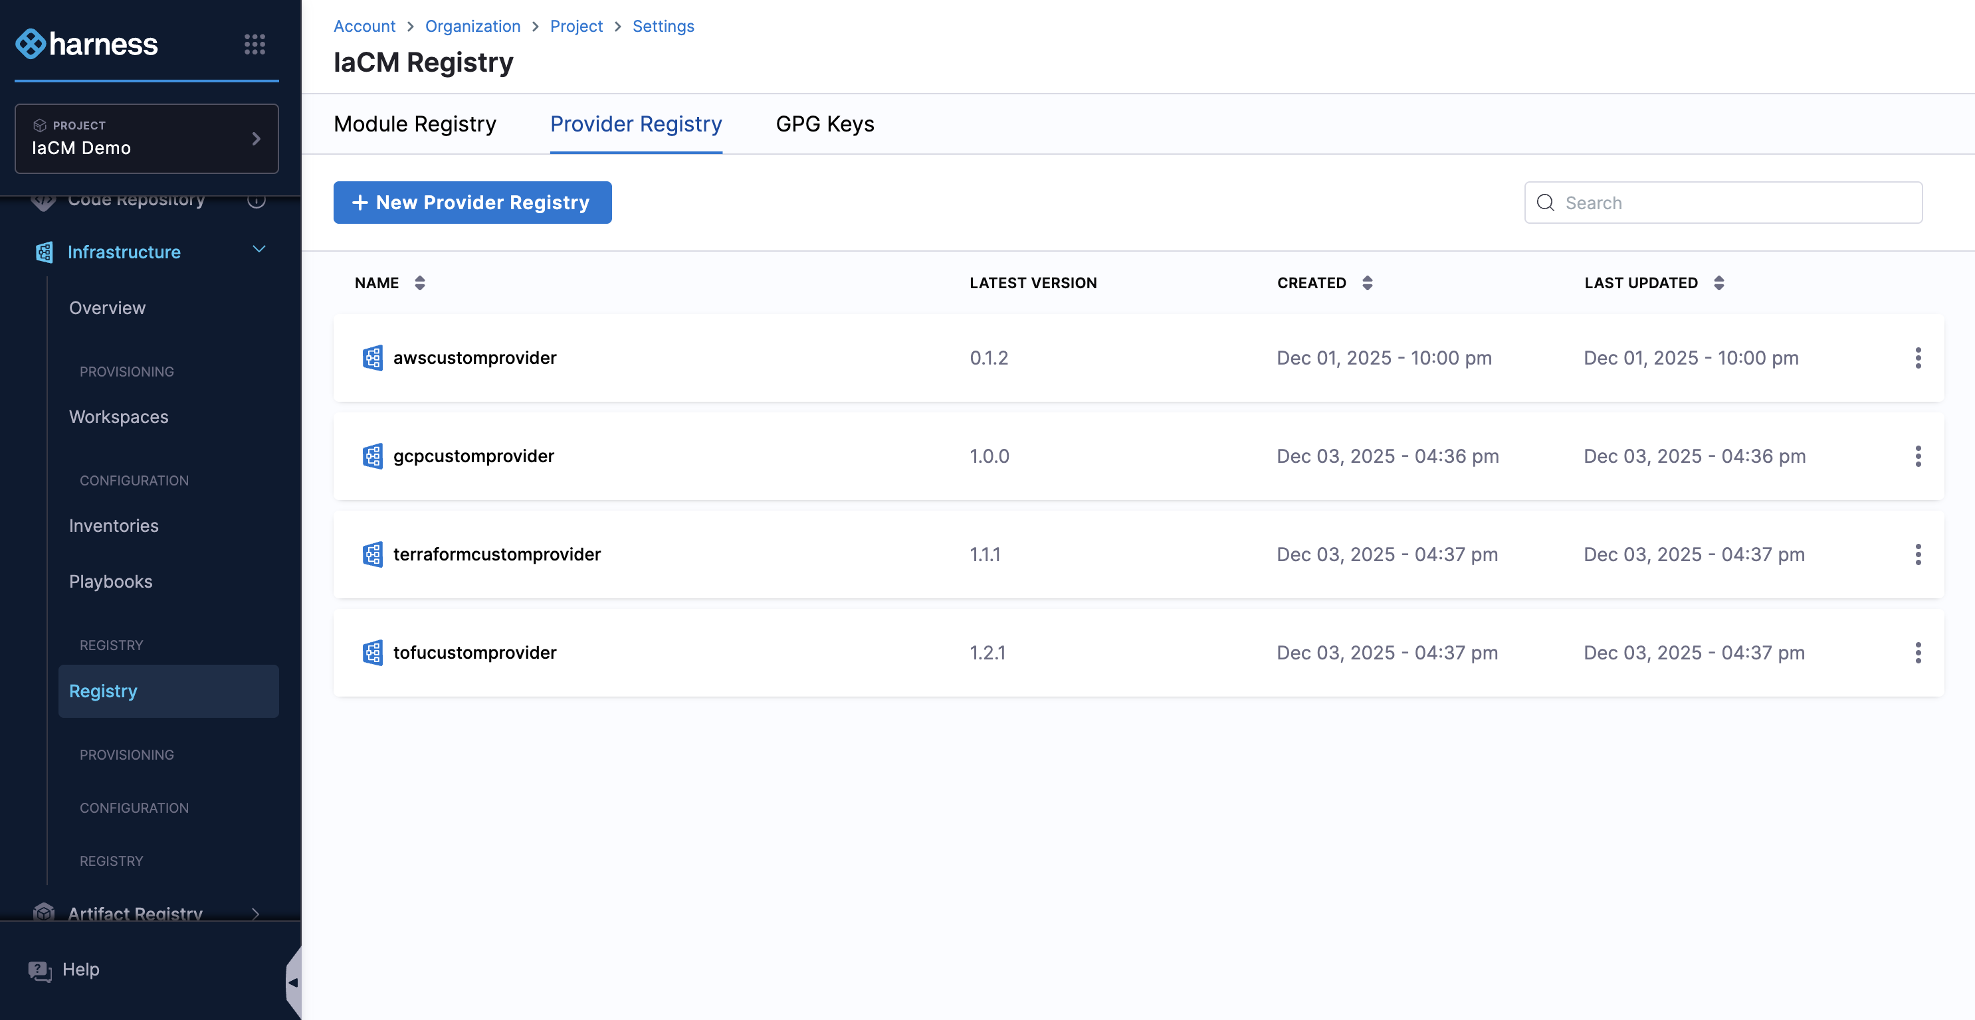1975x1020 pixels.
Task: Click the sidebar collapse arrow handle
Action: (x=293, y=981)
